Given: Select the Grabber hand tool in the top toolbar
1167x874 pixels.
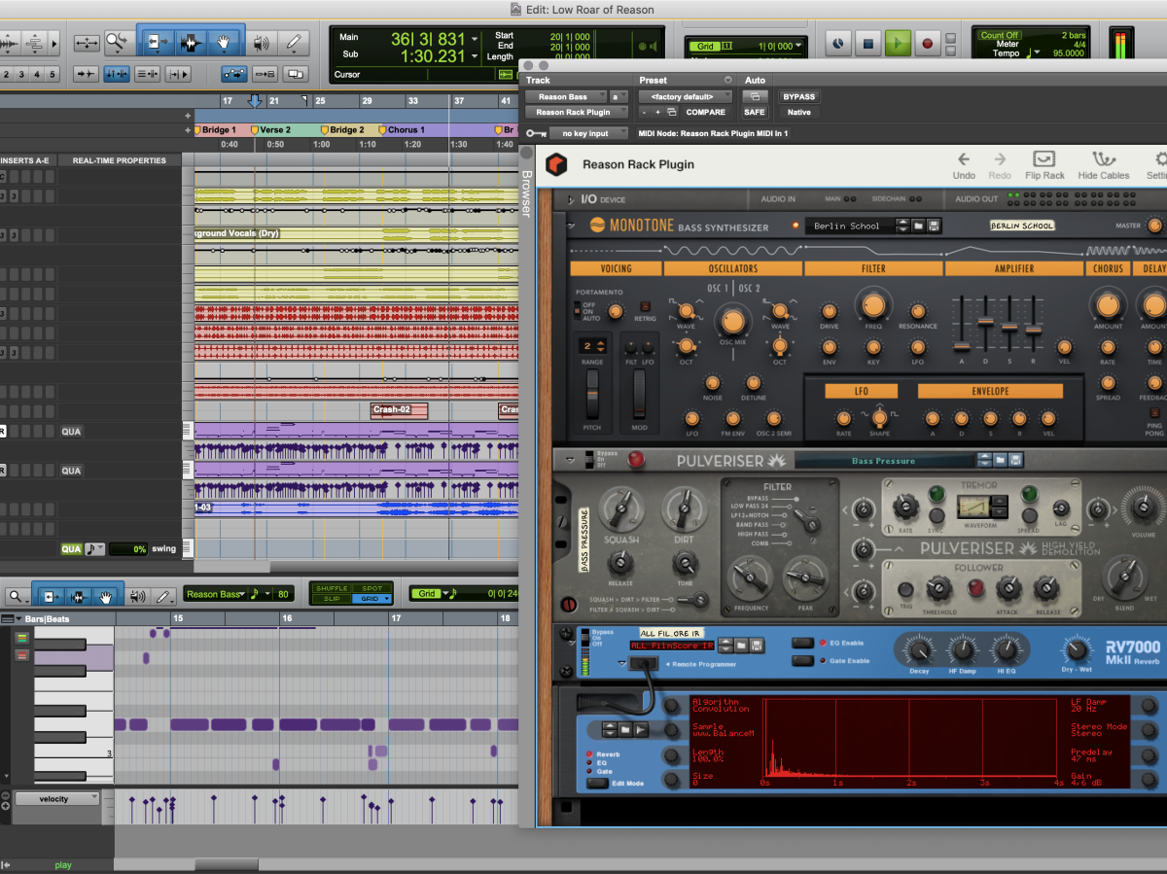Looking at the screenshot, I should [223, 43].
